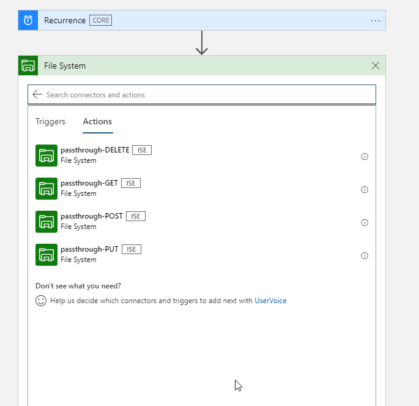419x406 pixels.
Task: Click the ISE badge beside passthrough-GET
Action: coord(131,183)
